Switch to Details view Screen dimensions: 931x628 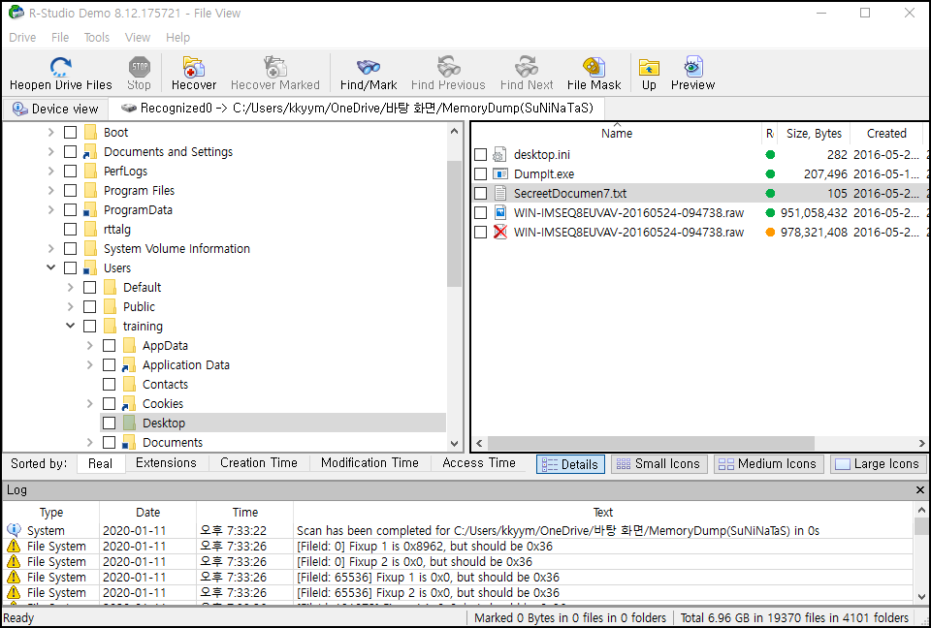[570, 464]
